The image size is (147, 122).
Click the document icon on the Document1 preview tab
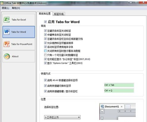102,106
